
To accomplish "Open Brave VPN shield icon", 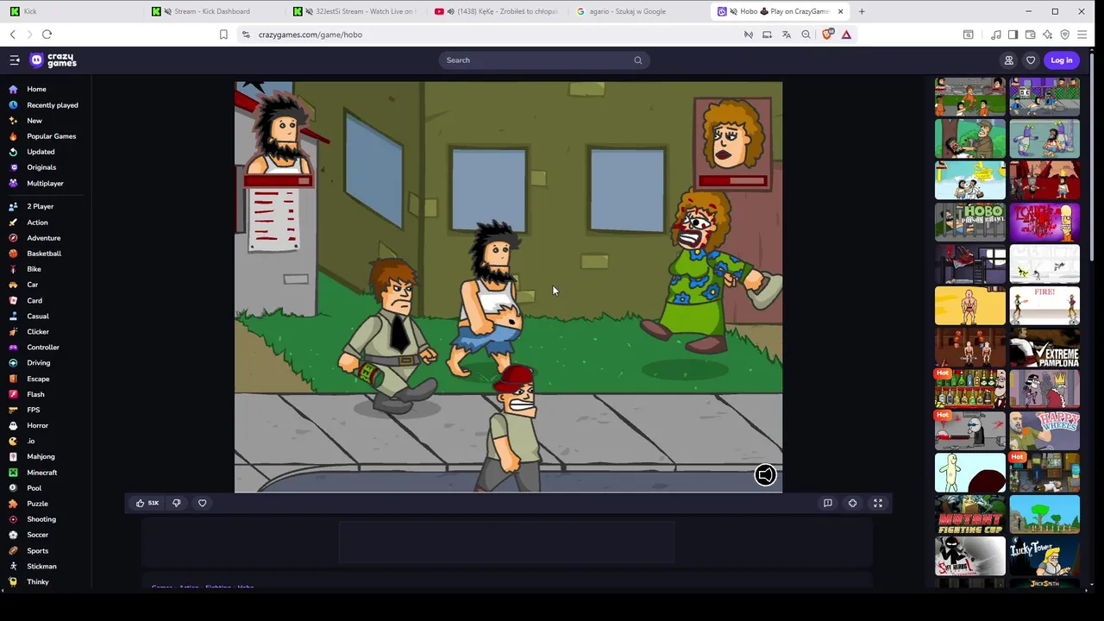I will coord(1065,34).
